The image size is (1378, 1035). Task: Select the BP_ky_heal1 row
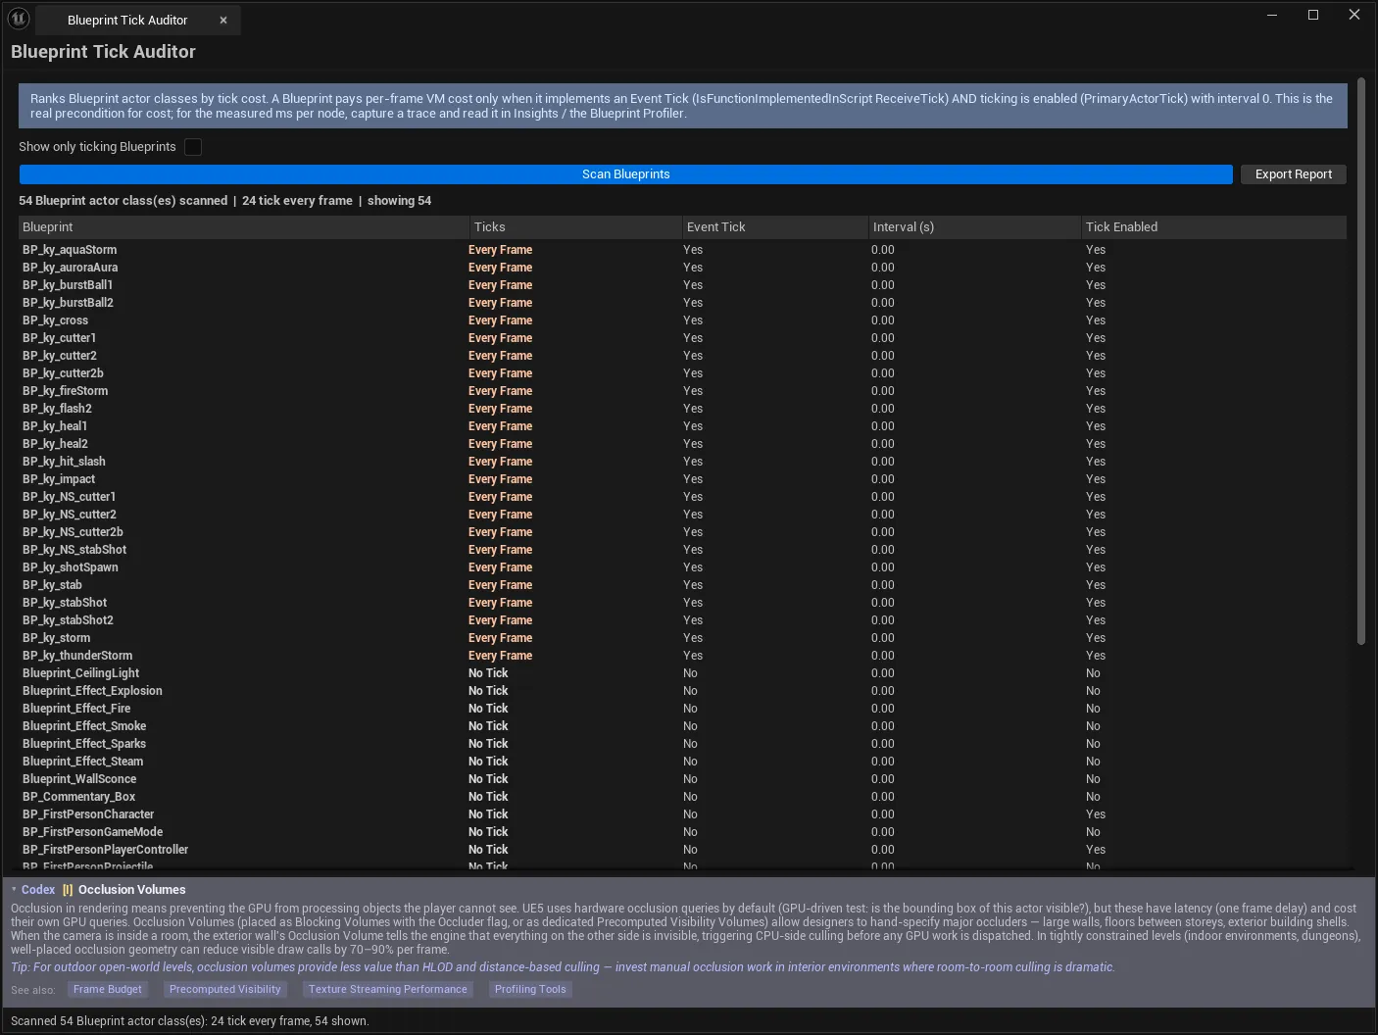(x=682, y=426)
